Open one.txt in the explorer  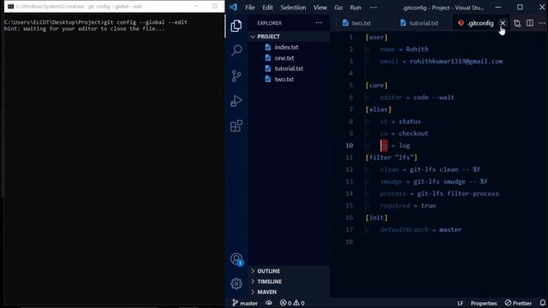[284, 58]
